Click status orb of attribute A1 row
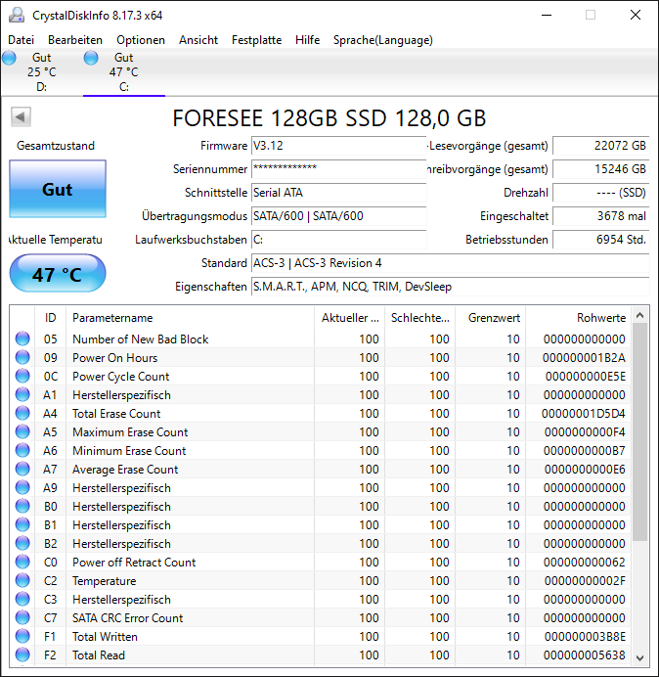The height and width of the screenshot is (677, 659). 22,394
